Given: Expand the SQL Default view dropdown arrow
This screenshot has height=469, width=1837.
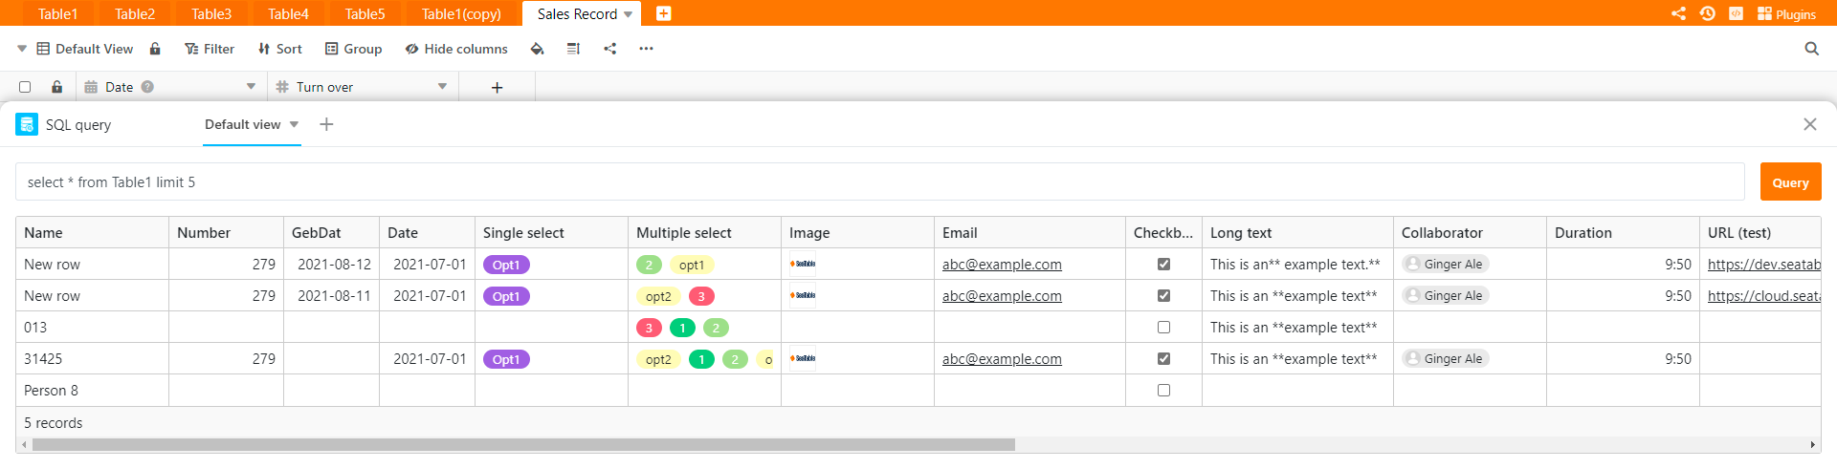Looking at the screenshot, I should coord(294,124).
